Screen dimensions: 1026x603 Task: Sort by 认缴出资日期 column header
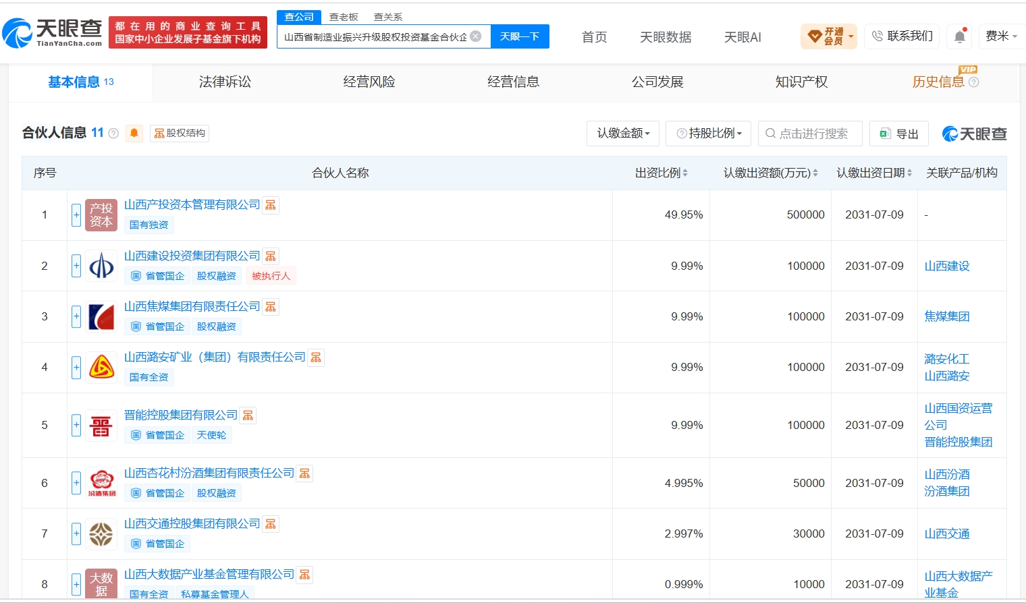874,173
